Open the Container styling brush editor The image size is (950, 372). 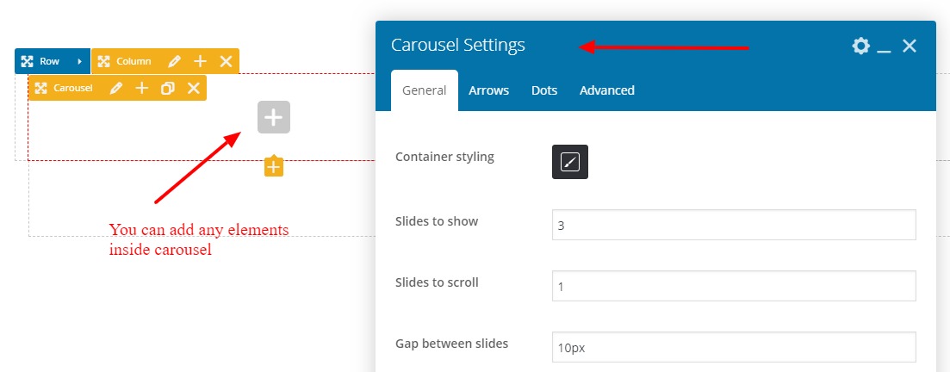[569, 162]
